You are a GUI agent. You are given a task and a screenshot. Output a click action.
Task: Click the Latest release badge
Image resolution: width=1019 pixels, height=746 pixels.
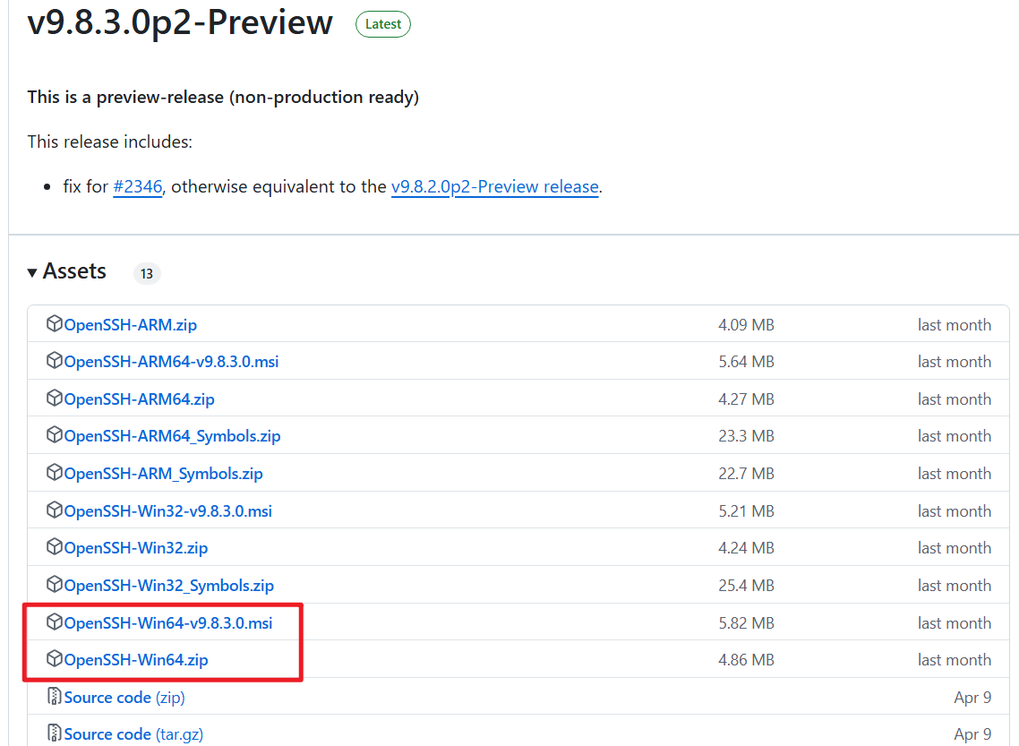[x=382, y=24]
